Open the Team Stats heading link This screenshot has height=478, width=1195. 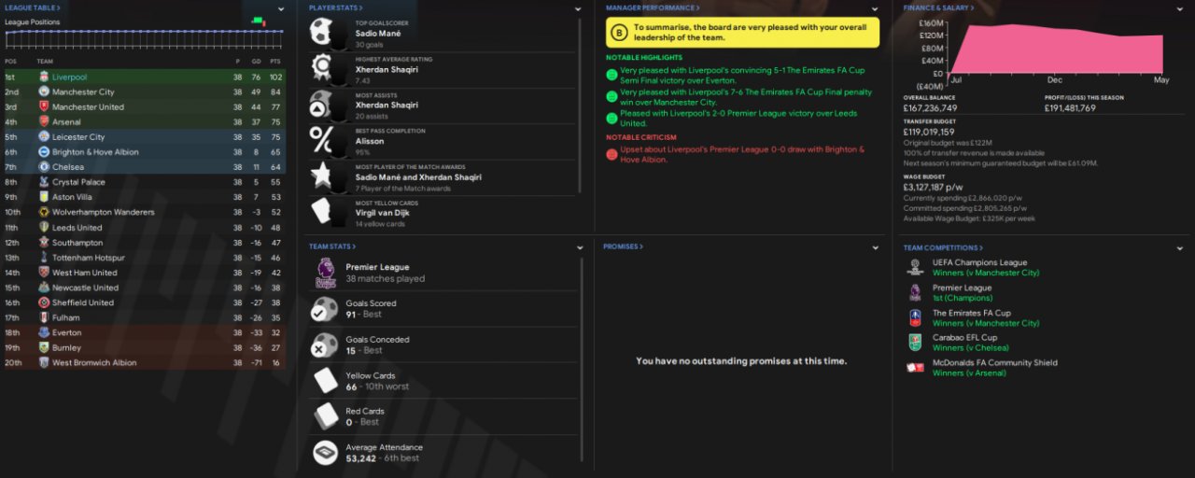point(330,246)
